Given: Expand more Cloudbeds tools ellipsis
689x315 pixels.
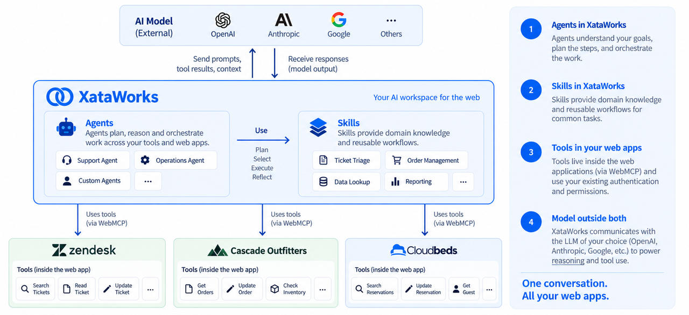Looking at the screenshot, I should tap(489, 289).
